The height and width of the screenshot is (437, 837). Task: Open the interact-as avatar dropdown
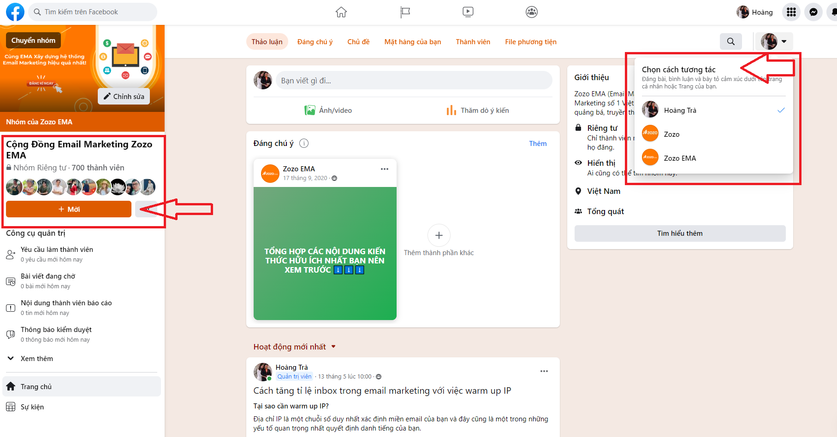click(x=774, y=41)
